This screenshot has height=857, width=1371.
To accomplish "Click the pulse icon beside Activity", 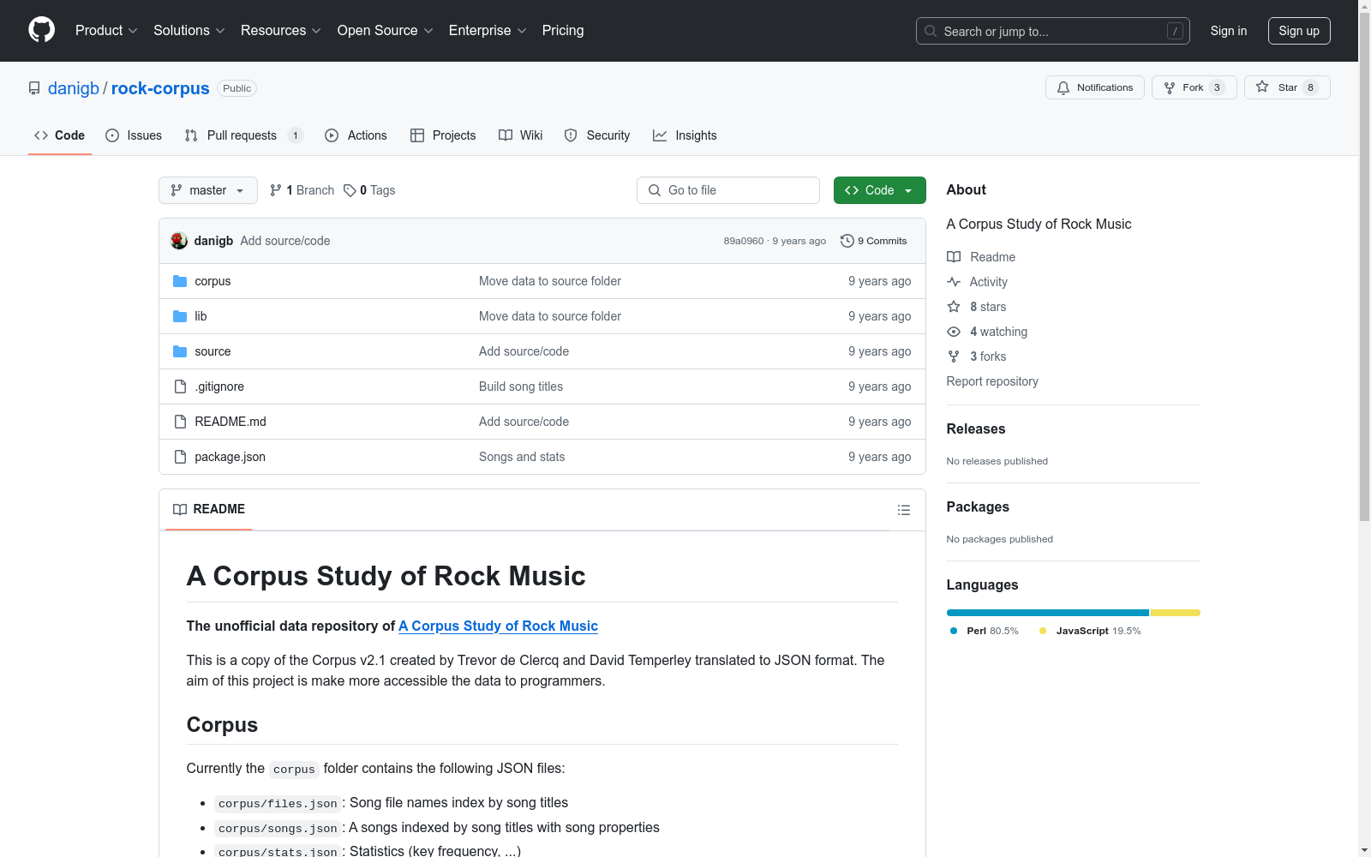I will click(x=954, y=282).
